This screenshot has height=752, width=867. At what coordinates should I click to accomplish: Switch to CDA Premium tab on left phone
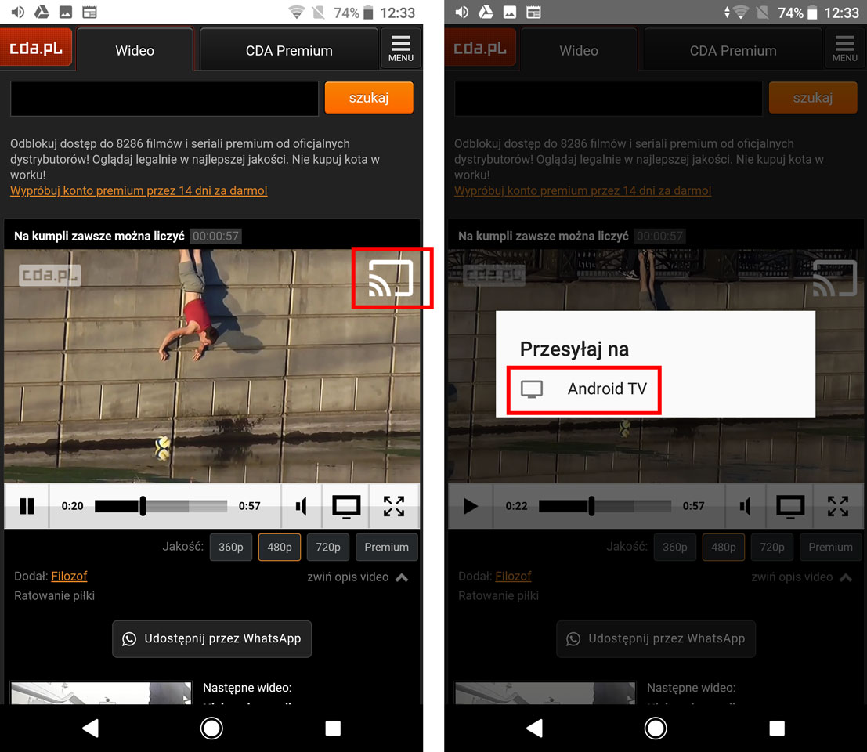[x=289, y=50]
